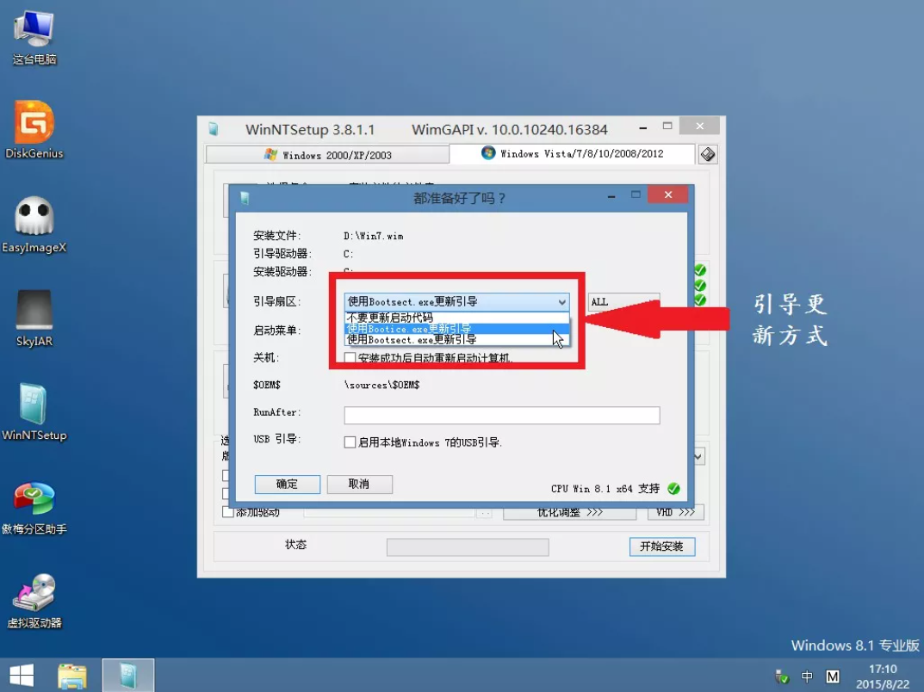Click the 开始安装 button

coord(661,547)
